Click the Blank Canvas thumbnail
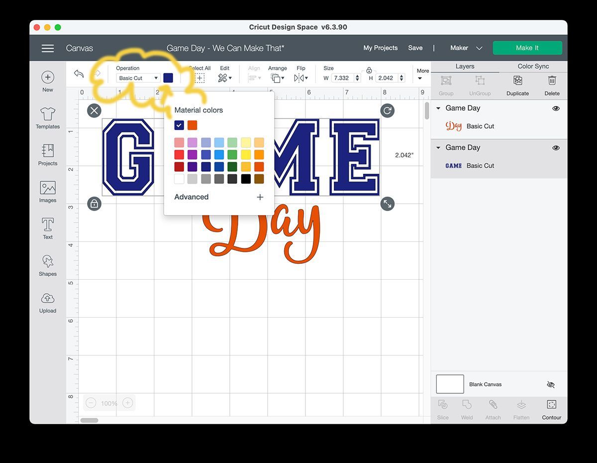597x463 pixels. pyautogui.click(x=450, y=384)
